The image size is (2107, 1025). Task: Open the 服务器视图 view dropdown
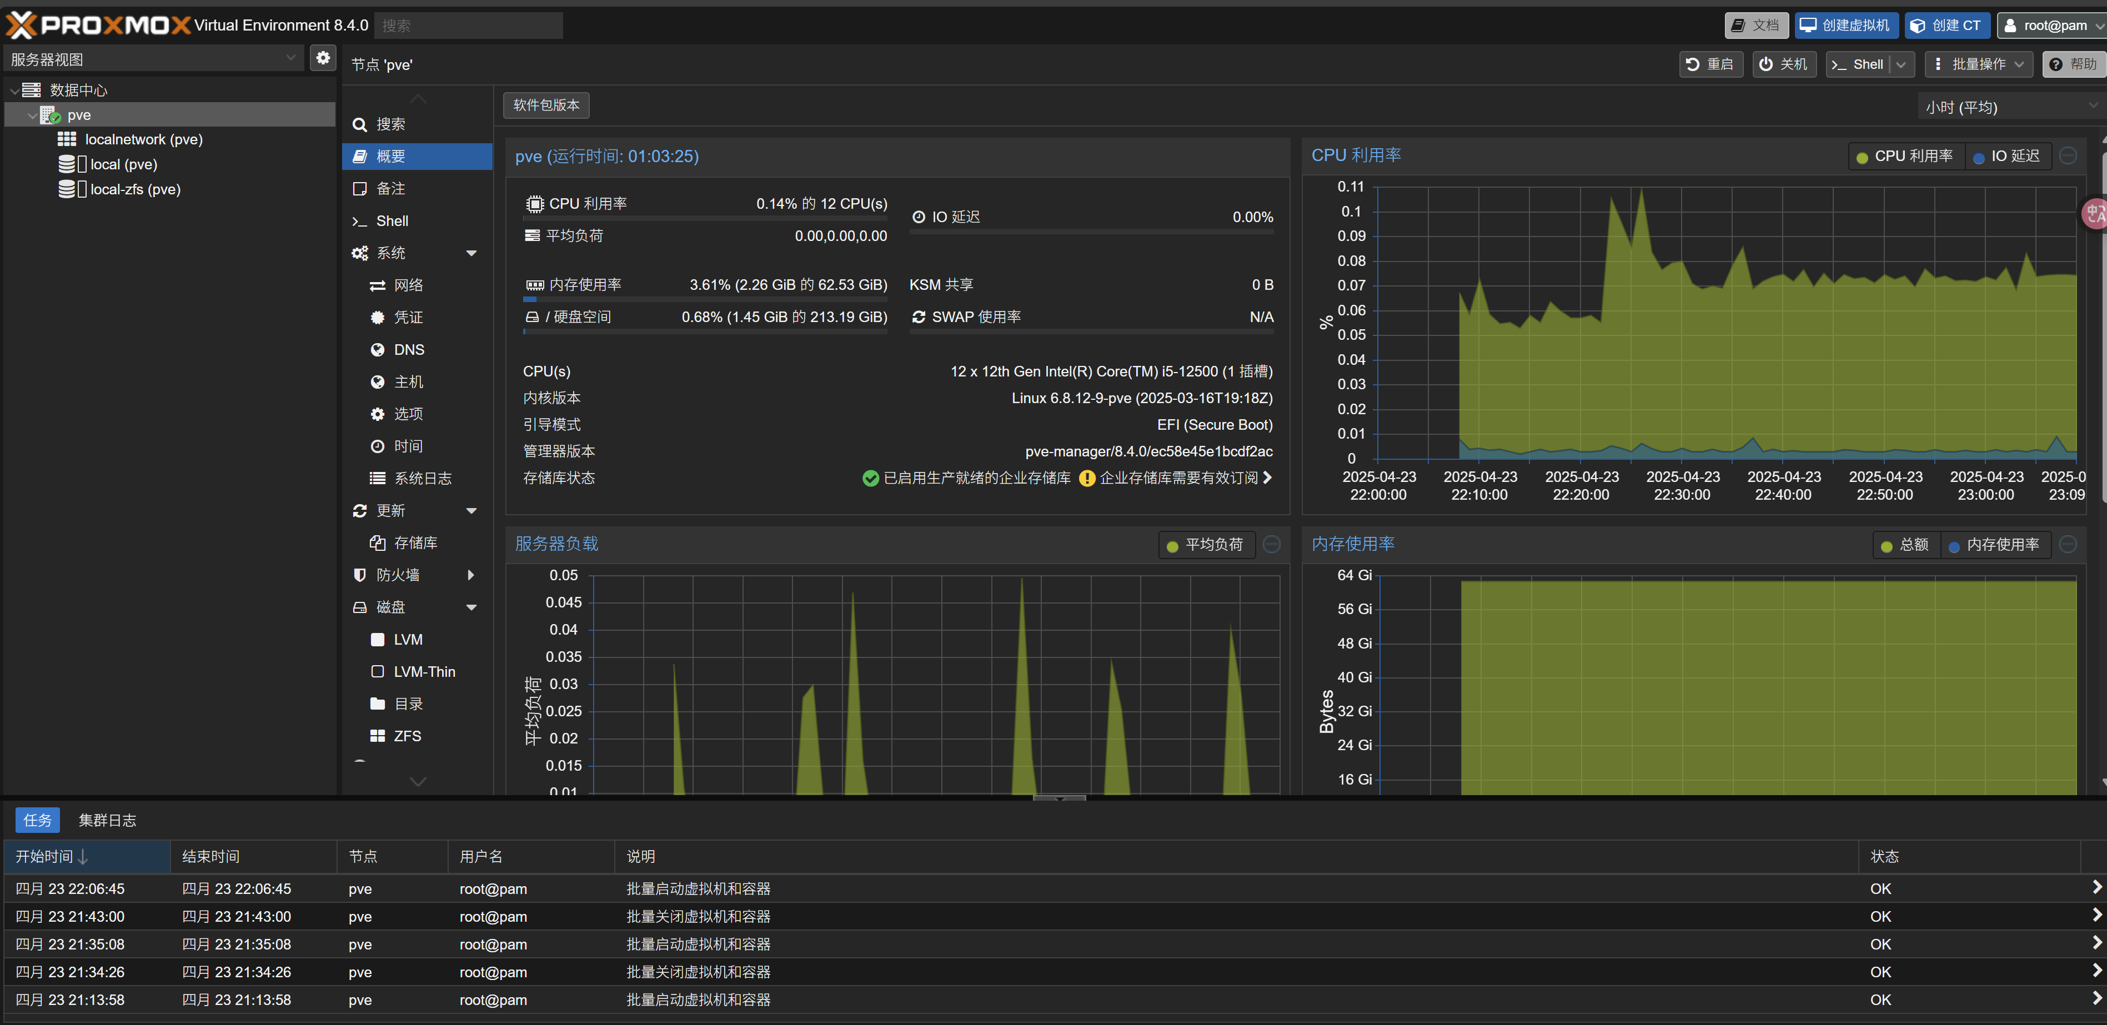(154, 59)
